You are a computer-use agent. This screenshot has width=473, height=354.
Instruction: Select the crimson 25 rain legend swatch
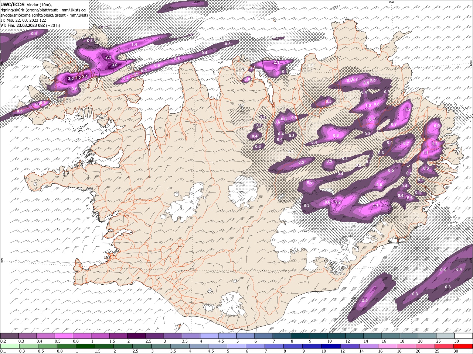tap(444, 346)
